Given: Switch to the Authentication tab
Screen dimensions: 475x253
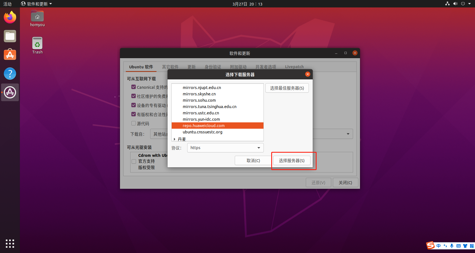Looking at the screenshot, I should click(213, 67).
